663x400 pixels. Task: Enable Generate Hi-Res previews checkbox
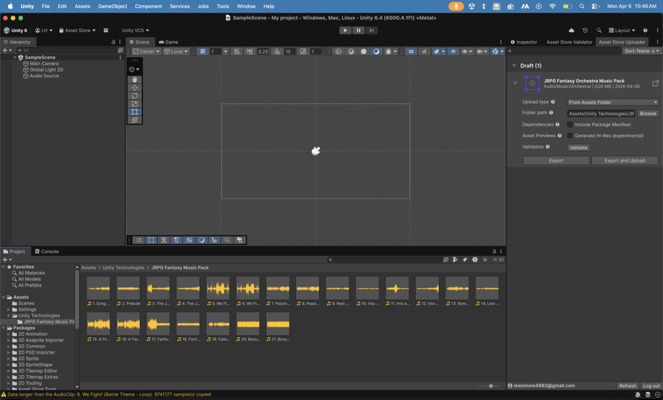[570, 135]
